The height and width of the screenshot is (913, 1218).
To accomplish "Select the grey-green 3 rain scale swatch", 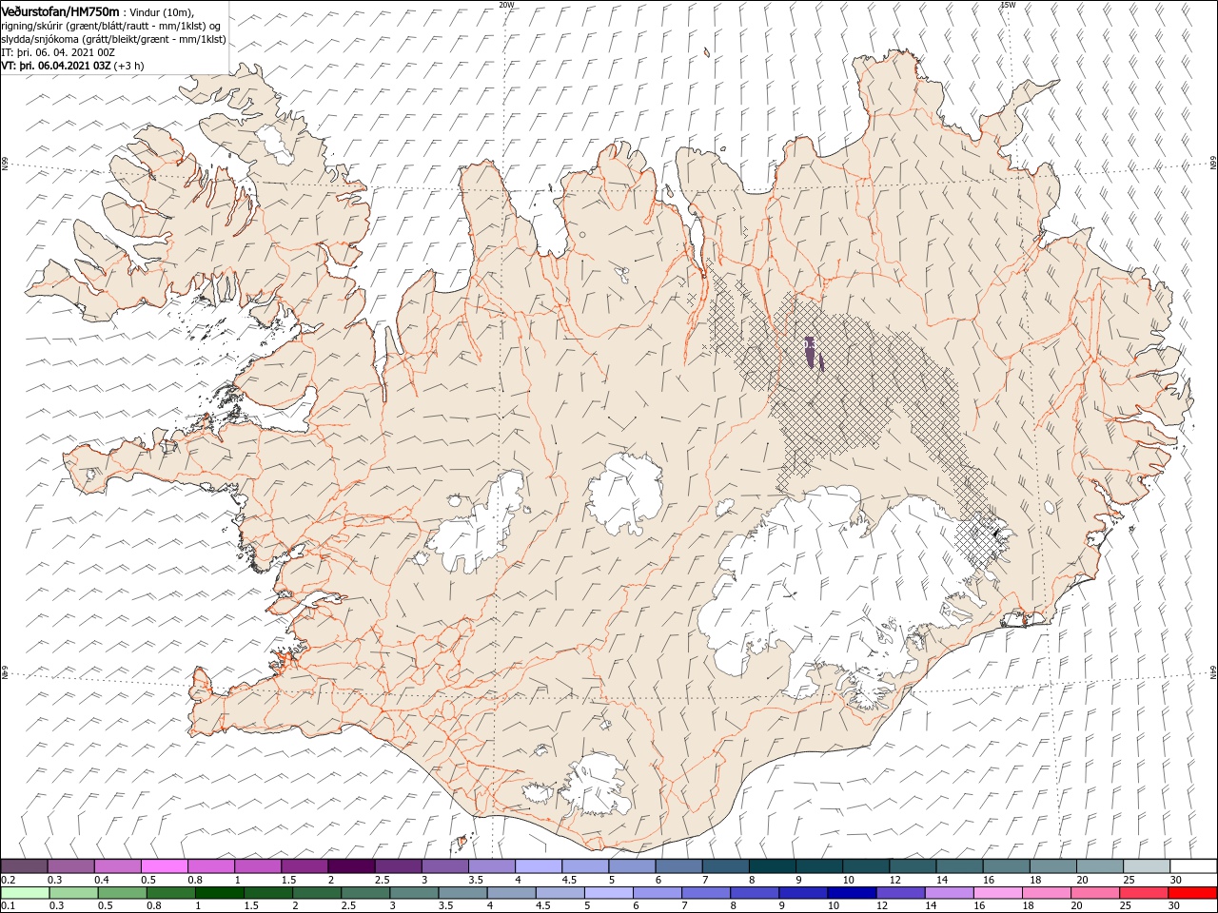I will point(414,892).
